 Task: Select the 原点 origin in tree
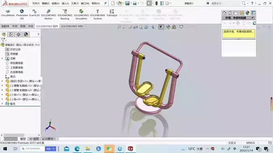click(13, 76)
